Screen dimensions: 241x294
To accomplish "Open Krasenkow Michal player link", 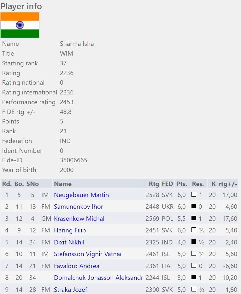I will (79, 219).
